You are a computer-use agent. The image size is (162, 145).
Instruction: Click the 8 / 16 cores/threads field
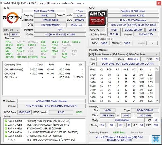tap(80, 16)
